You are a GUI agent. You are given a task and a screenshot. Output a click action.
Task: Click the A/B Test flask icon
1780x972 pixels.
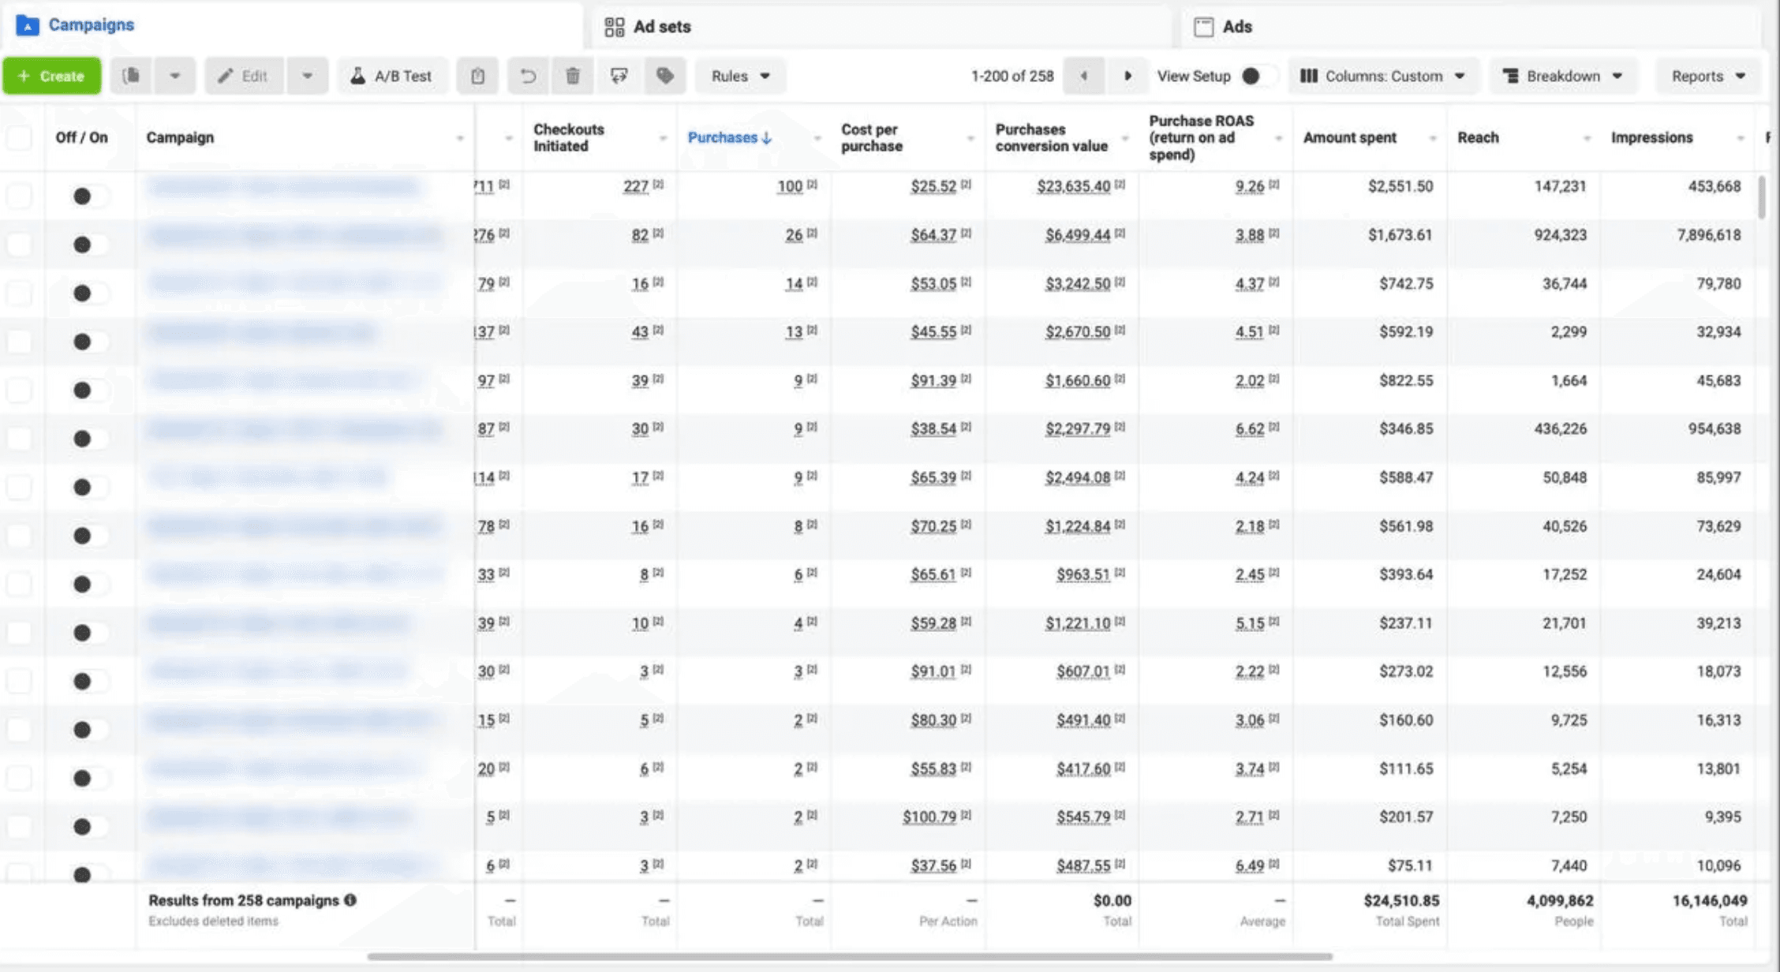[357, 76]
